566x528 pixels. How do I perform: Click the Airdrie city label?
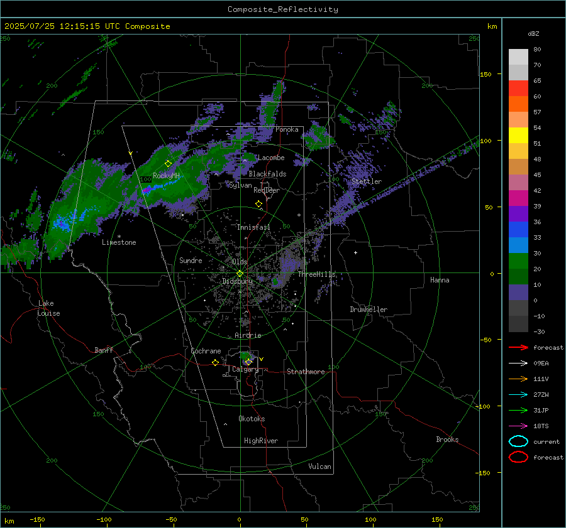pyautogui.click(x=248, y=335)
